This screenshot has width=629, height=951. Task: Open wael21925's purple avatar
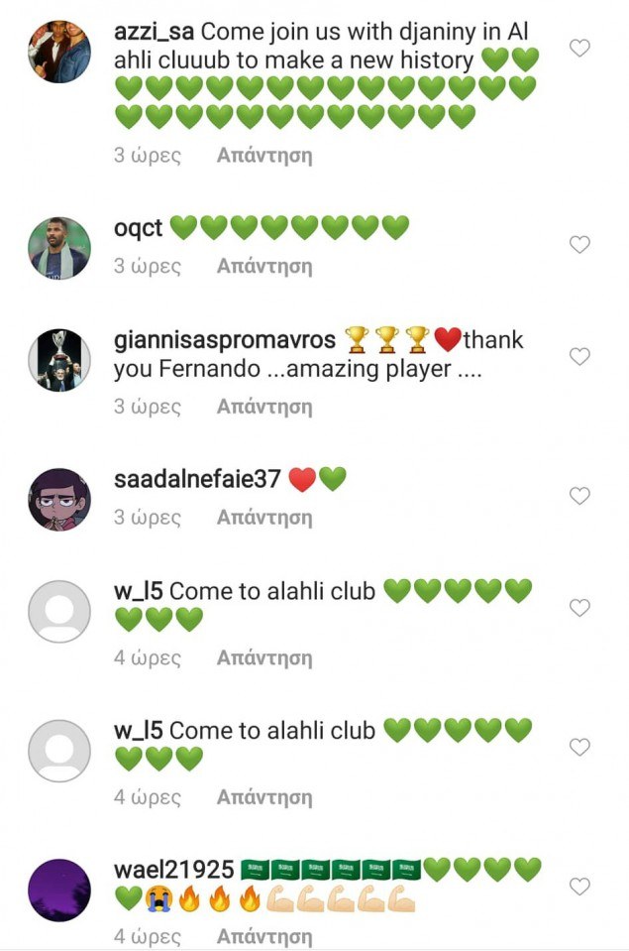pyautogui.click(x=59, y=890)
